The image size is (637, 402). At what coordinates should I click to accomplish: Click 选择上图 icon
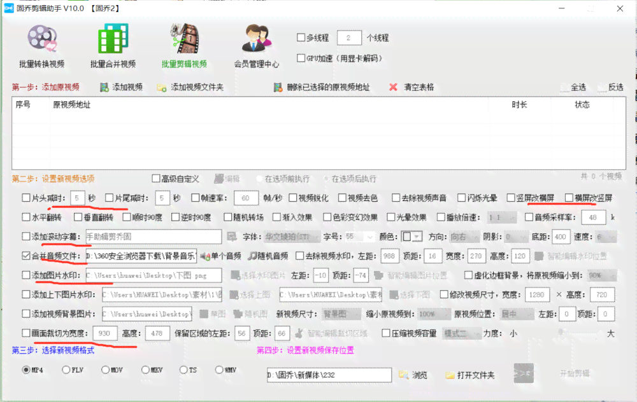[x=234, y=295]
